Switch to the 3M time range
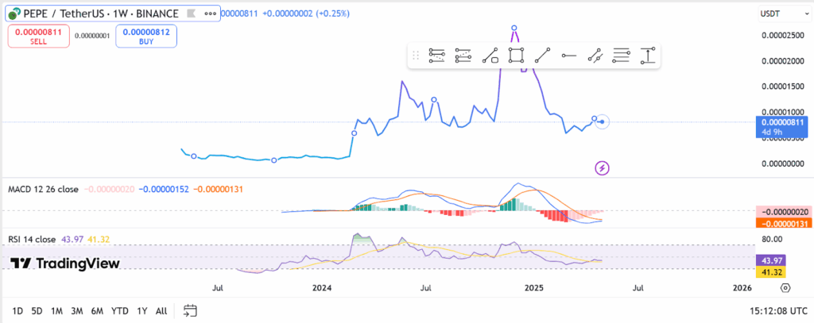 tap(77, 311)
